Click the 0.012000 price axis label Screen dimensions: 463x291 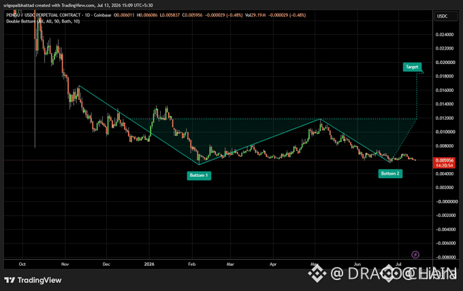(x=445, y=118)
